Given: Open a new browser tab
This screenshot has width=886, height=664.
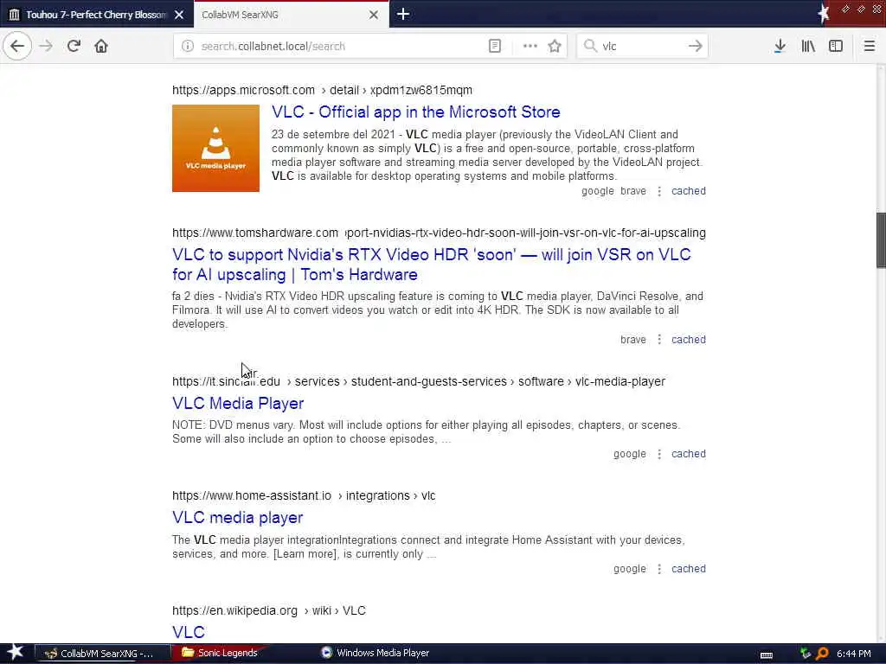Looking at the screenshot, I should [x=403, y=14].
